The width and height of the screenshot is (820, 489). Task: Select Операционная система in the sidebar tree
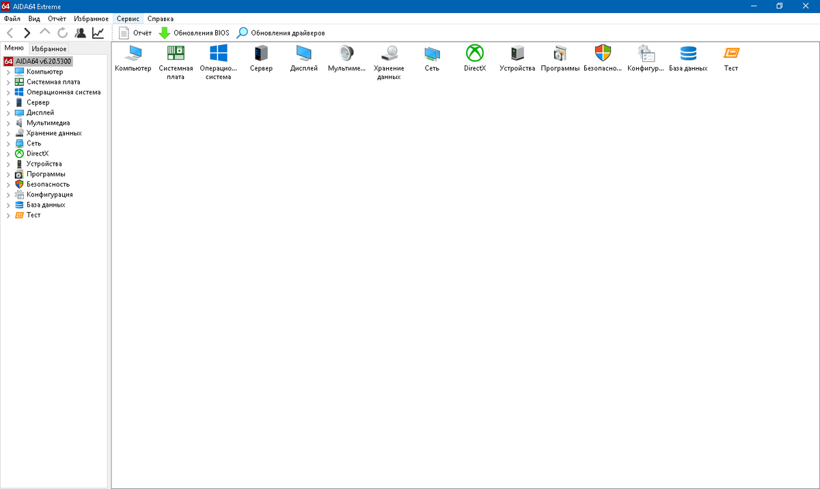(64, 92)
